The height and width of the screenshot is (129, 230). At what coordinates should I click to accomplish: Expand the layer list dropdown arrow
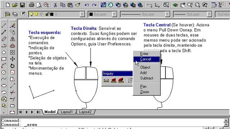point(82,14)
